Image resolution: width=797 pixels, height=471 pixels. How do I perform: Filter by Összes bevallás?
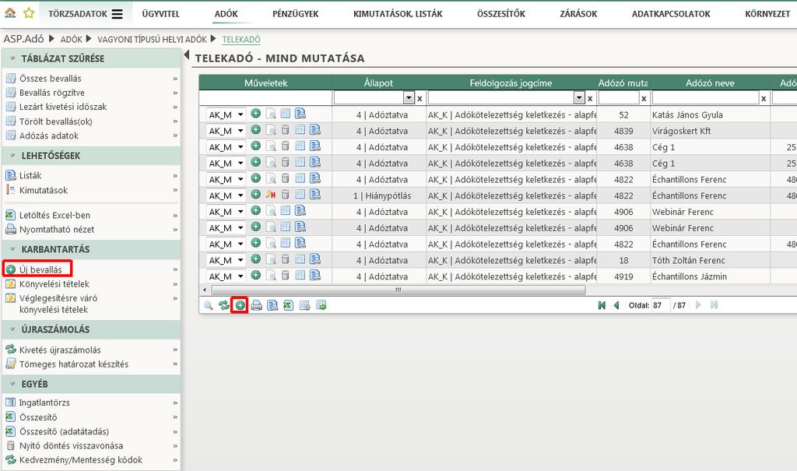[x=51, y=79]
